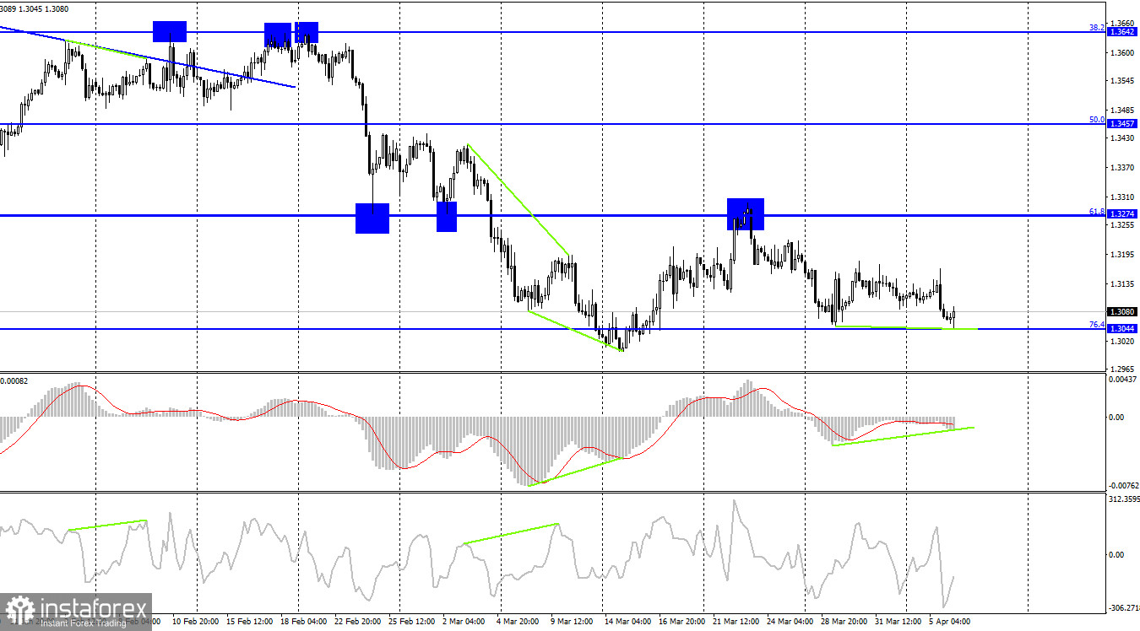The width and height of the screenshot is (1140, 631).
Task: Click the 2 Mar 04:00 date label
Action: pos(464,623)
